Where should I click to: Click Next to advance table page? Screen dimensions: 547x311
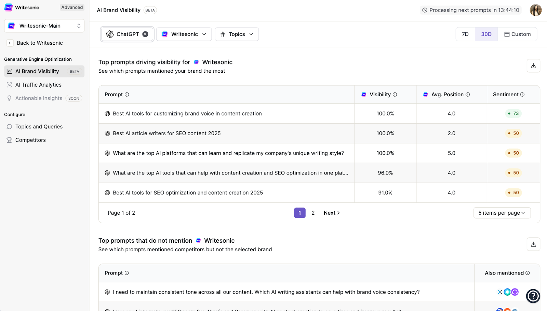point(332,213)
